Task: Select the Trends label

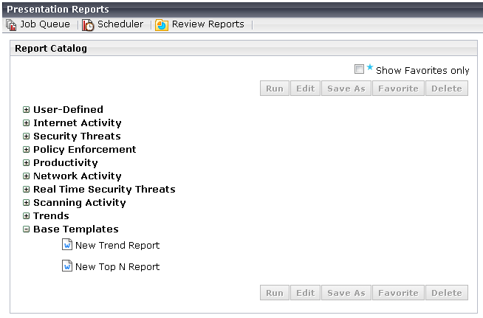Action: [51, 215]
